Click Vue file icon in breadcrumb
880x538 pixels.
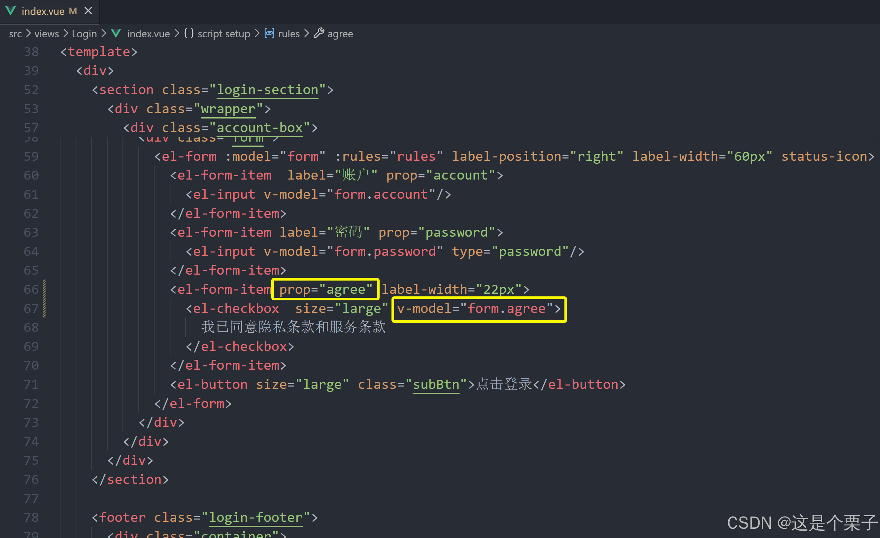[116, 34]
